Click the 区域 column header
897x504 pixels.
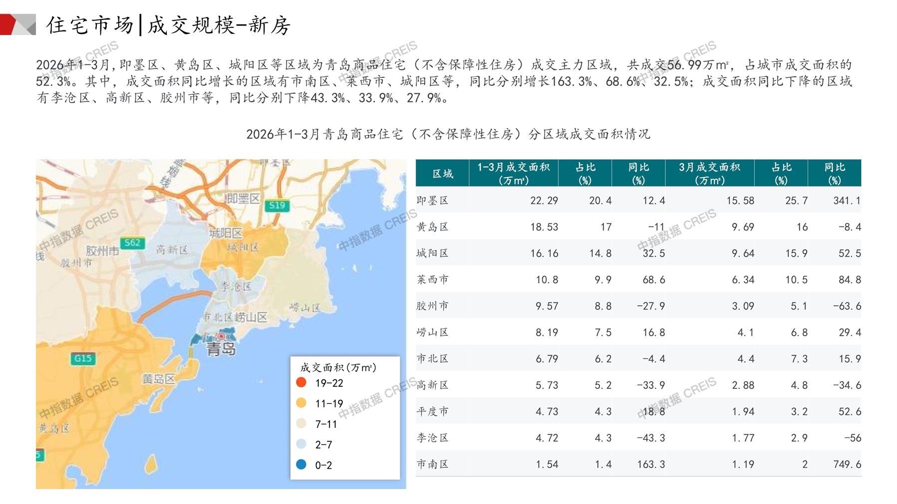(x=442, y=173)
